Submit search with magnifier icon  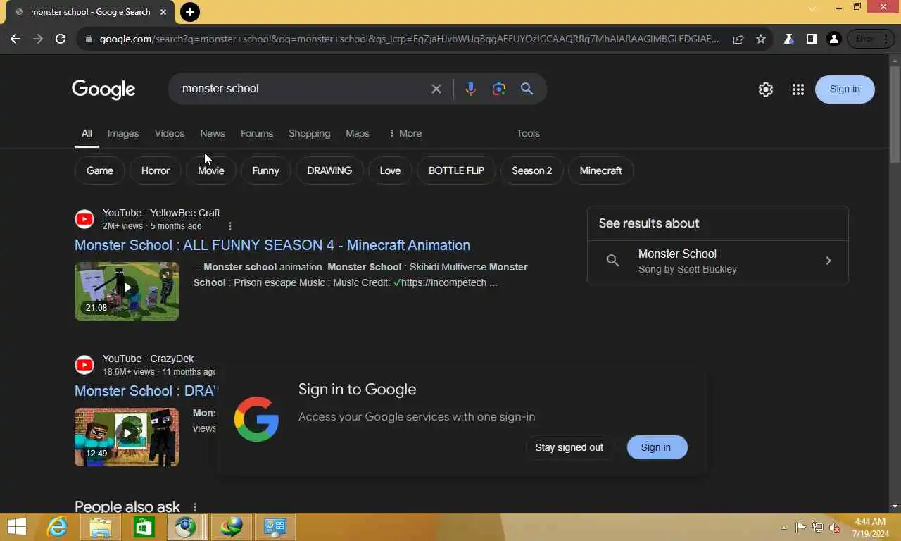[x=527, y=89]
